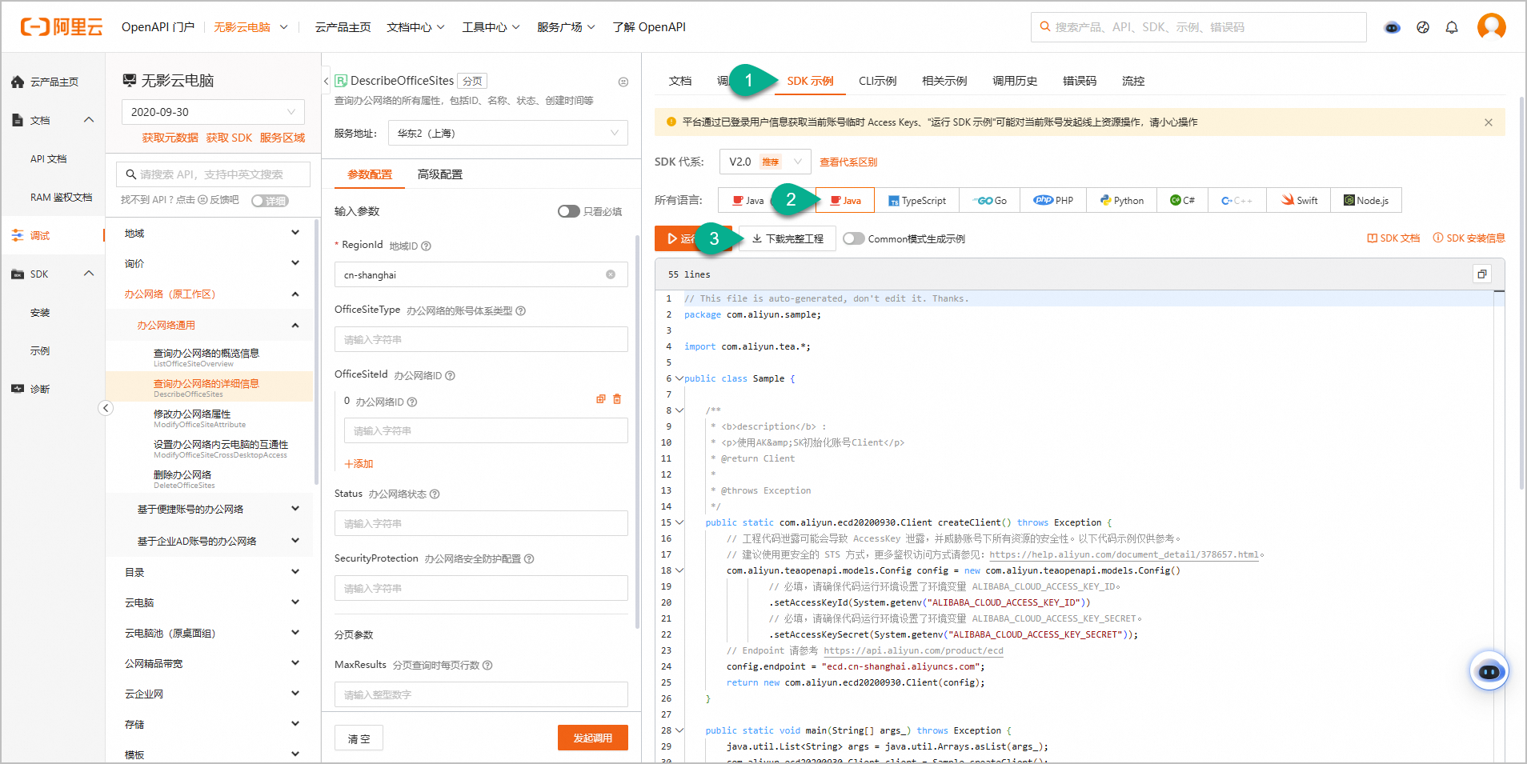This screenshot has height=764, width=1527.
Task: Open the 2020-09-30 version dropdown
Action: 213,112
